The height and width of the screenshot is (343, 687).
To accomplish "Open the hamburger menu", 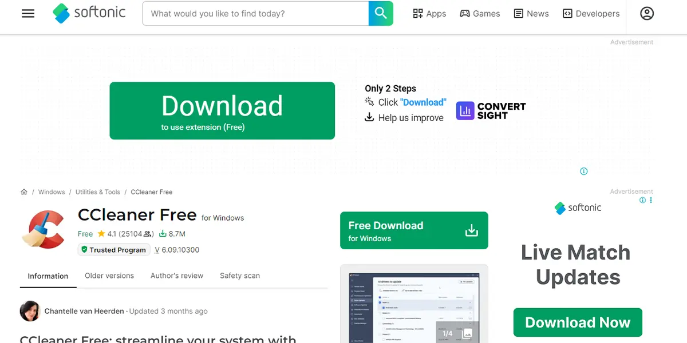I will (x=27, y=13).
